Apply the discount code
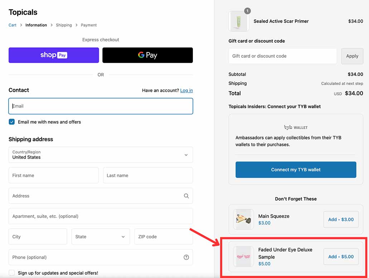This screenshot has height=278, width=369. (x=352, y=56)
